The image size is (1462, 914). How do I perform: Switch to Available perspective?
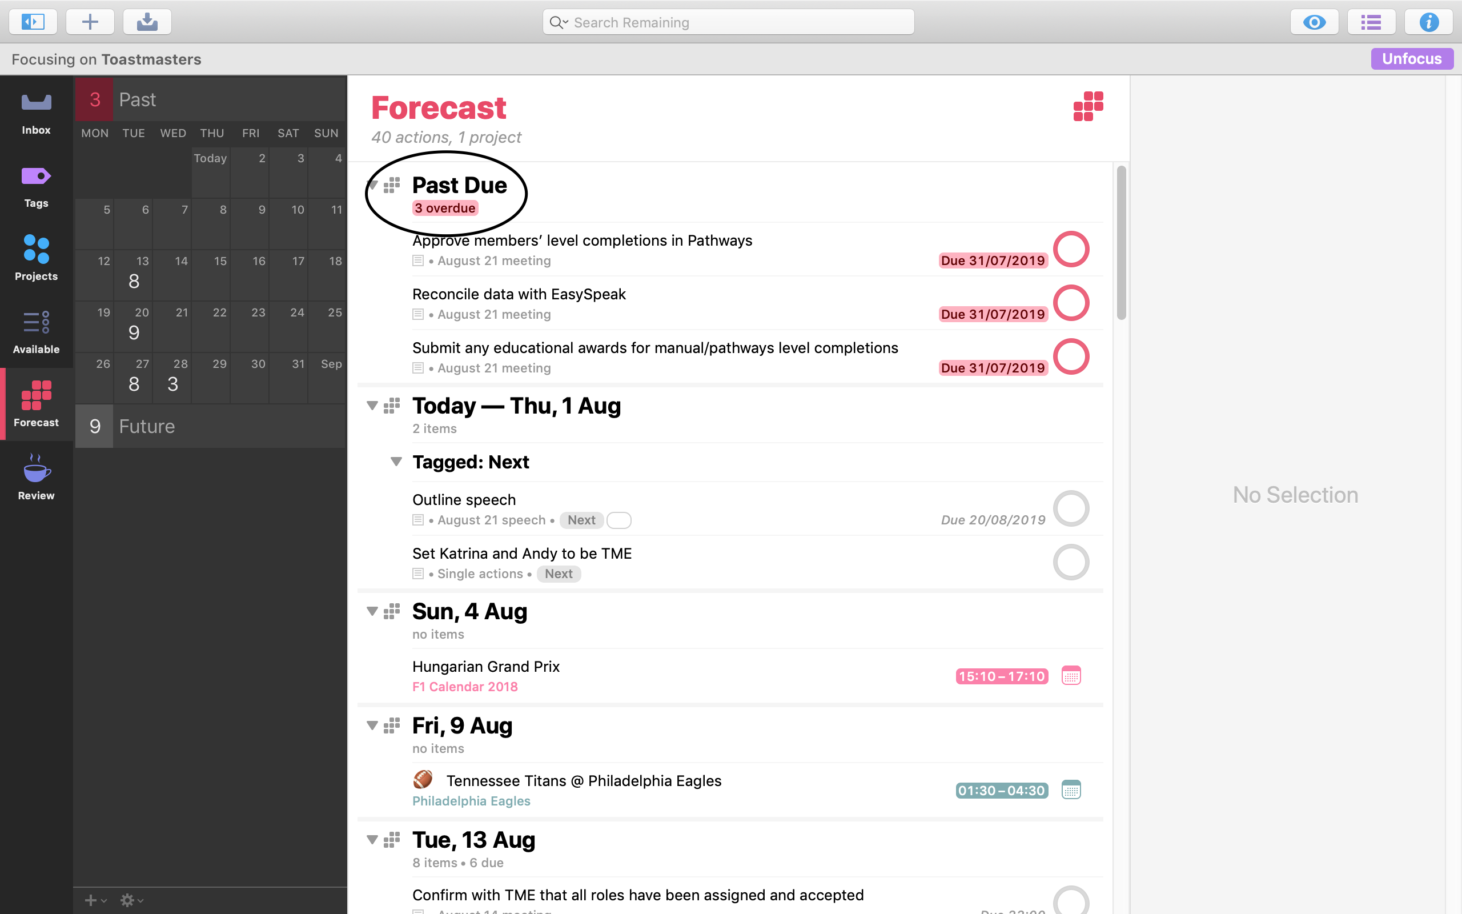point(35,331)
